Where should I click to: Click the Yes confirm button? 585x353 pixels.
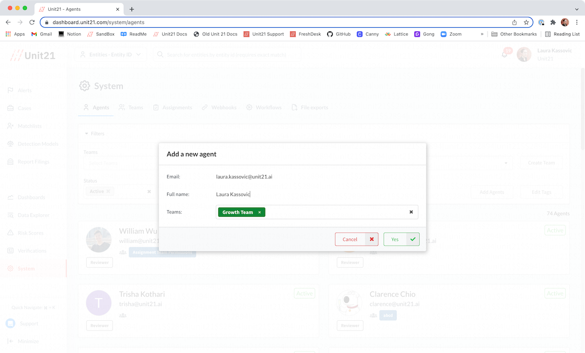[401, 239]
